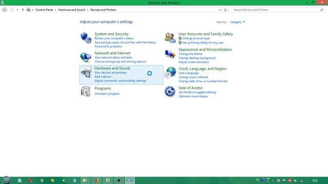Open Review your computer's status
The width and height of the screenshot is (328, 184).
[114, 38]
